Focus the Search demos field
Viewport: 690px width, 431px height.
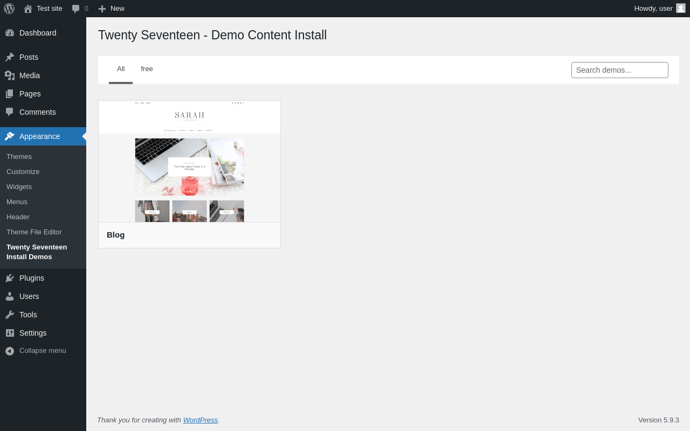[x=620, y=70]
